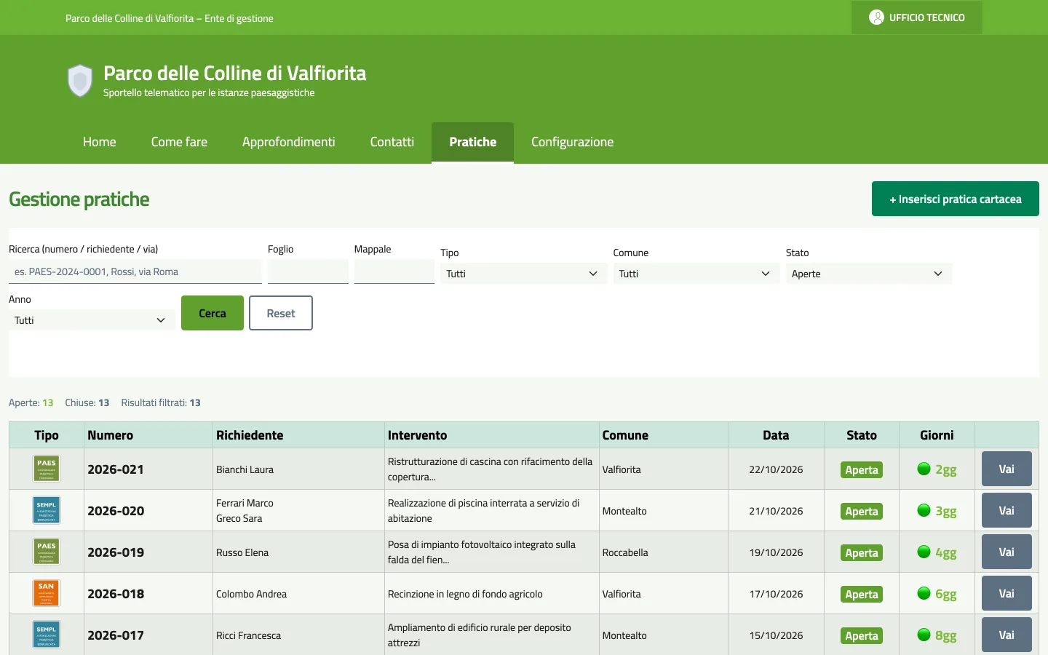Click the Reset filters button
This screenshot has height=655, width=1048.
281,313
